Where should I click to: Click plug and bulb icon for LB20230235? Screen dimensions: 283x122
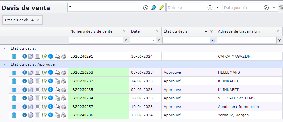(x=44, y=90)
